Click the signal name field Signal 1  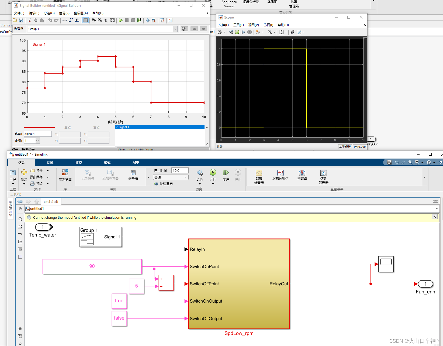click(x=38, y=134)
